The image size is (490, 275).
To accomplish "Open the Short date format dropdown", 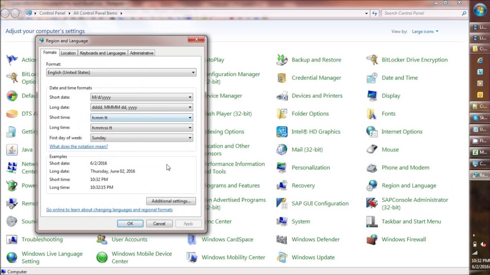I will 142,97.
